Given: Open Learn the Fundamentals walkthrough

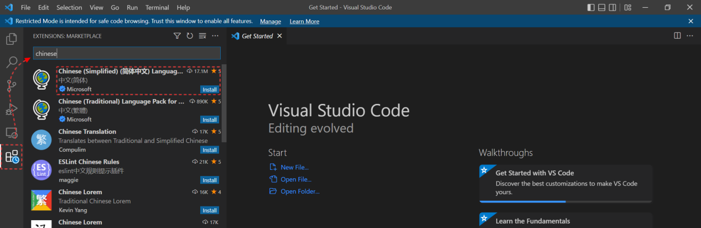Looking at the screenshot, I should [x=565, y=220].
